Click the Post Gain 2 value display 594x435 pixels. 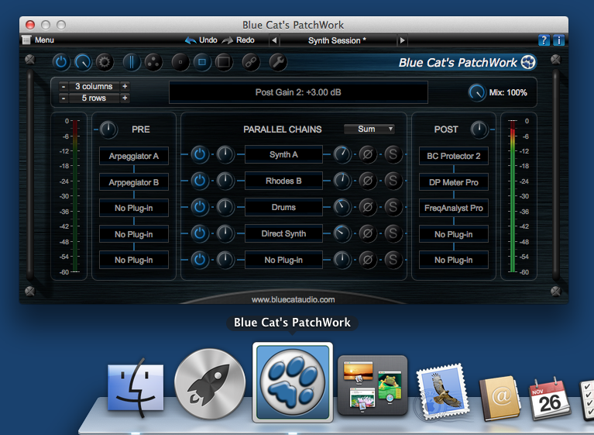298,92
